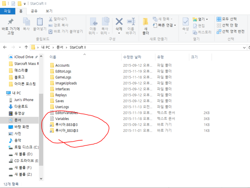This screenshot has width=250, height=188.
Task: Open Easy access (빠른 연결) dropdown
Action: (x=165, y=25)
